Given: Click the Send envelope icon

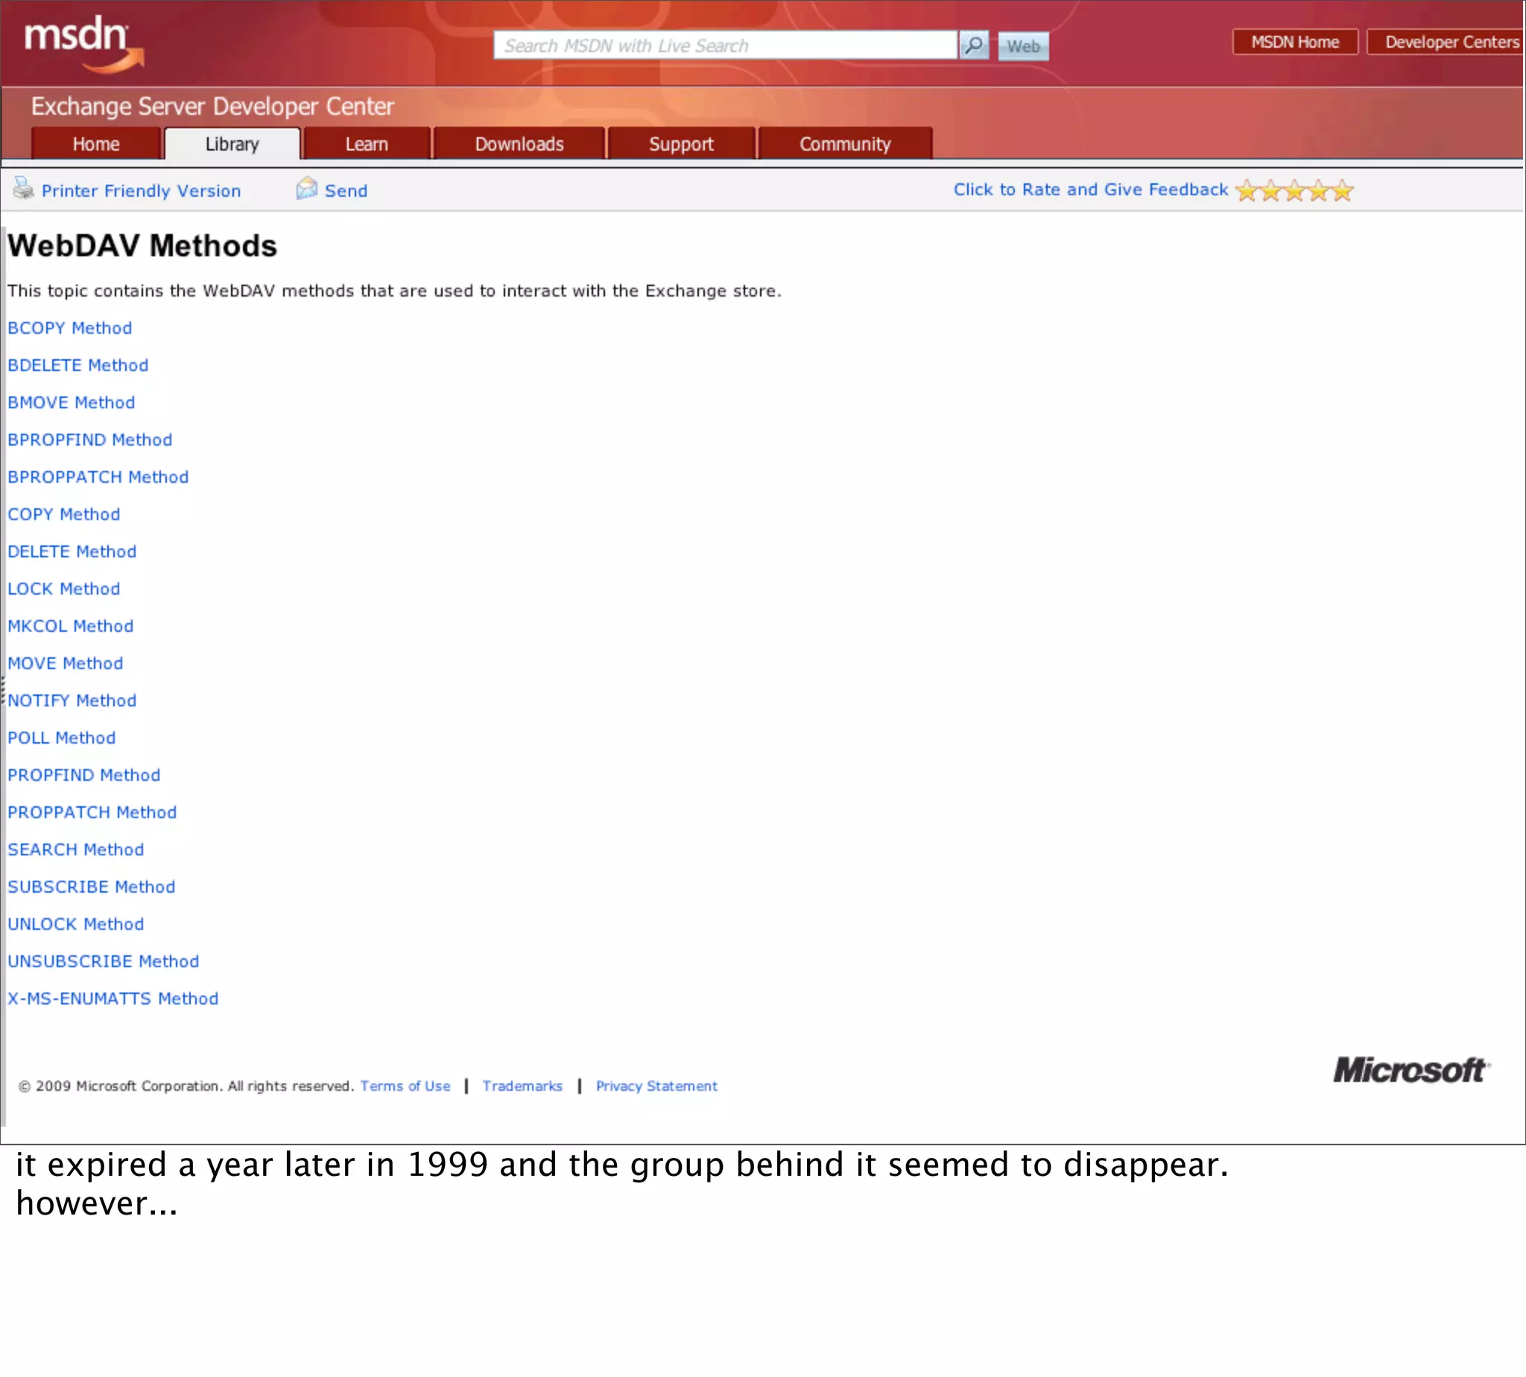Looking at the screenshot, I should (306, 189).
